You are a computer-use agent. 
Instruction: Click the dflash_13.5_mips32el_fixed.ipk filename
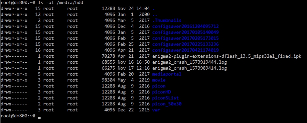pos(227,56)
